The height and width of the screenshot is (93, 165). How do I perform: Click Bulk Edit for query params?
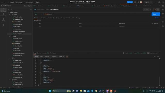[x=156, y=24]
